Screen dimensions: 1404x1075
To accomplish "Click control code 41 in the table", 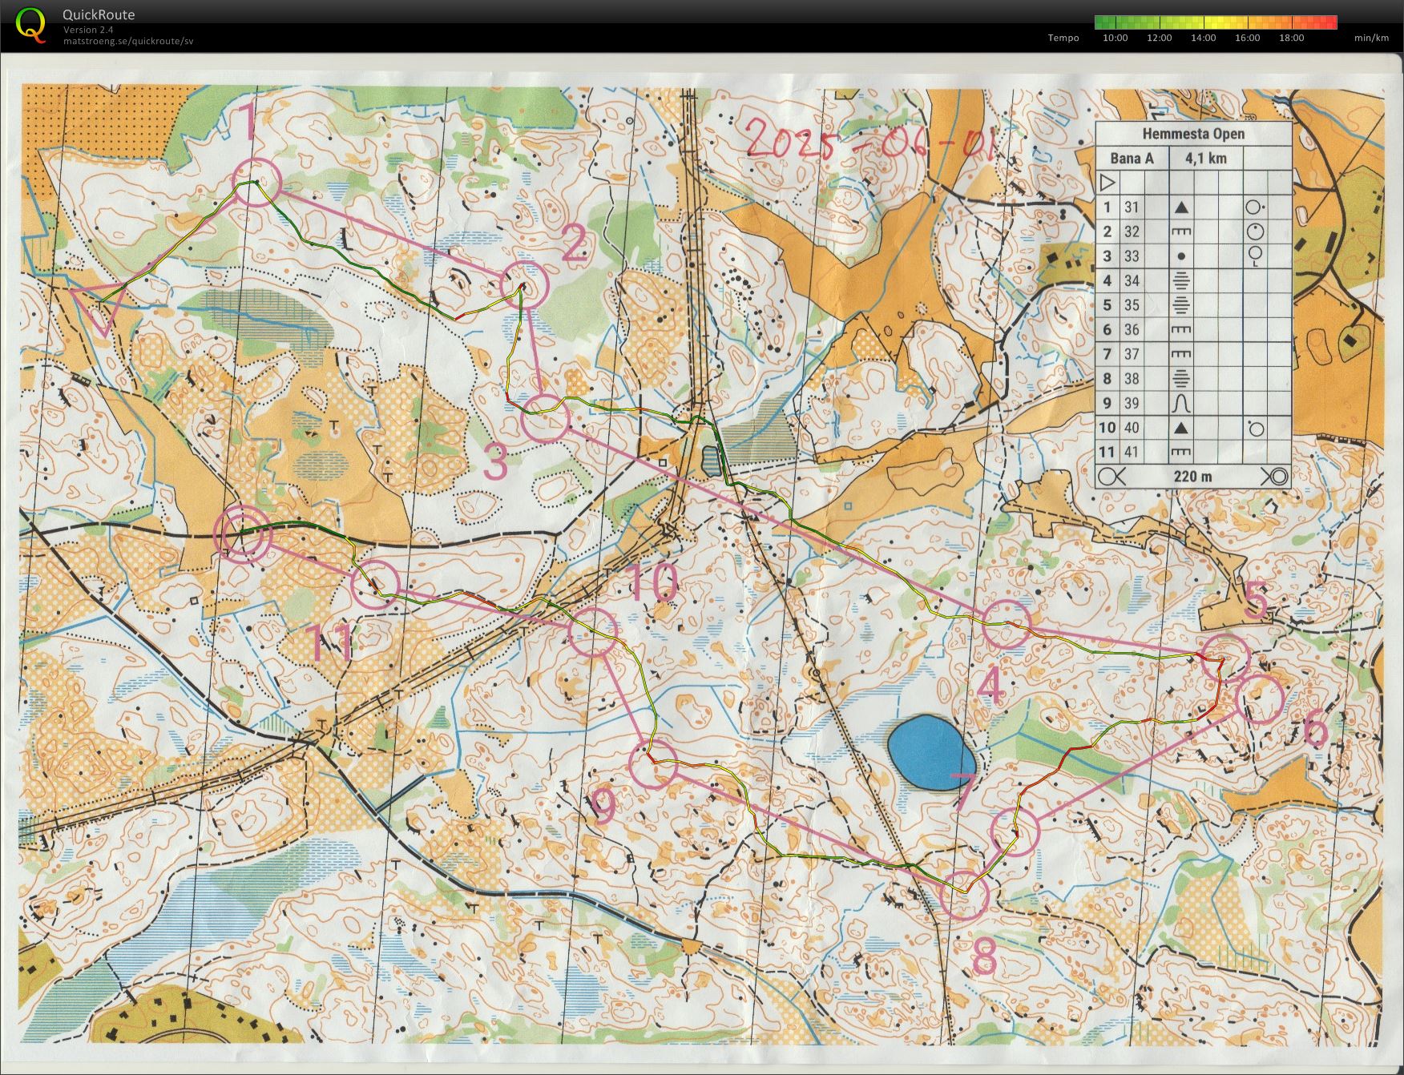I will [1131, 453].
